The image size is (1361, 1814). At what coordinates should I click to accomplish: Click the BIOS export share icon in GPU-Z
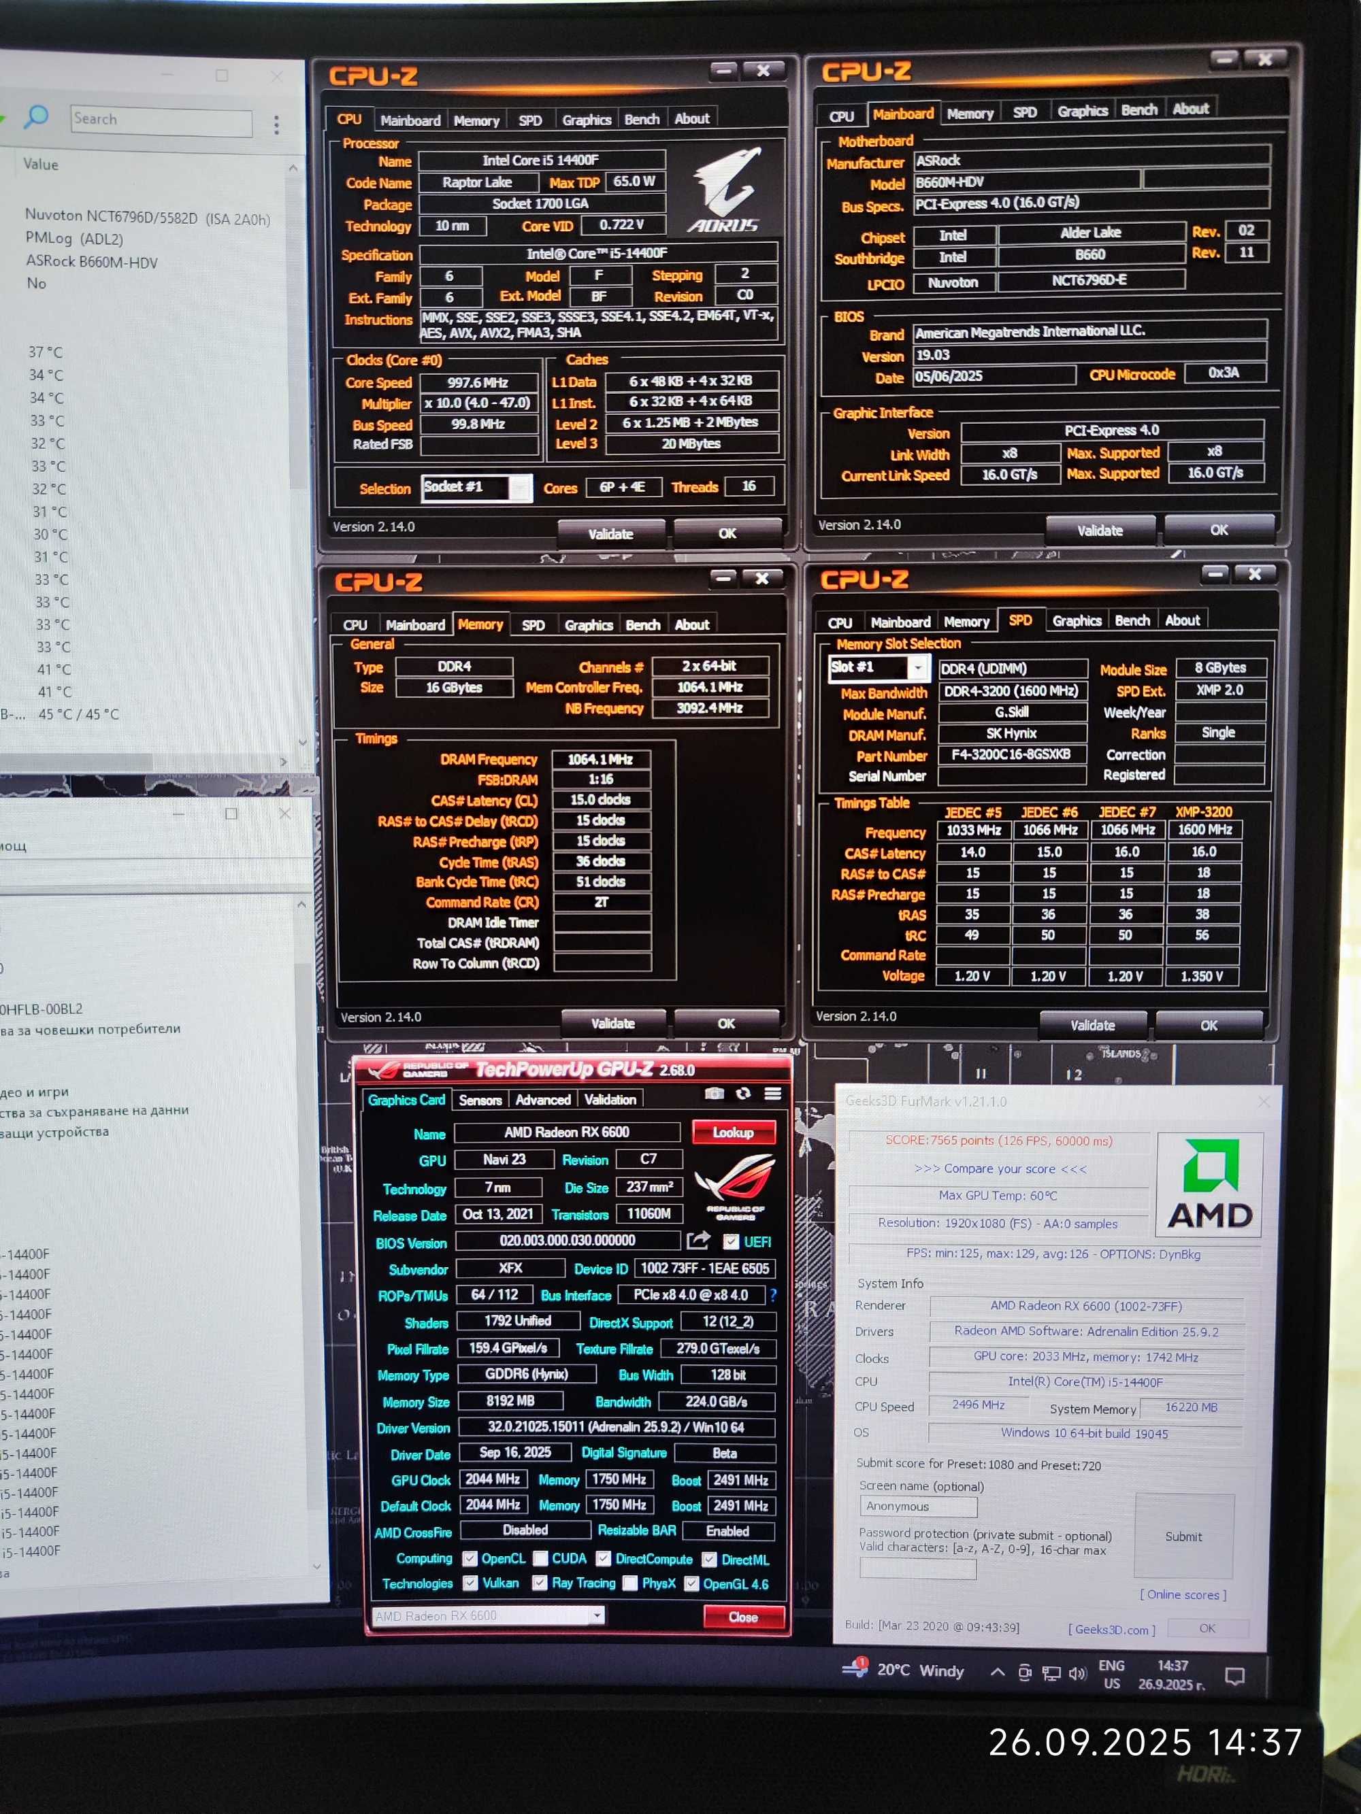click(x=698, y=1240)
